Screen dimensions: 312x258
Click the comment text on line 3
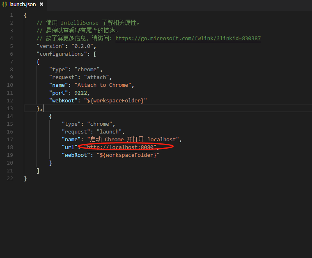tap(77, 31)
